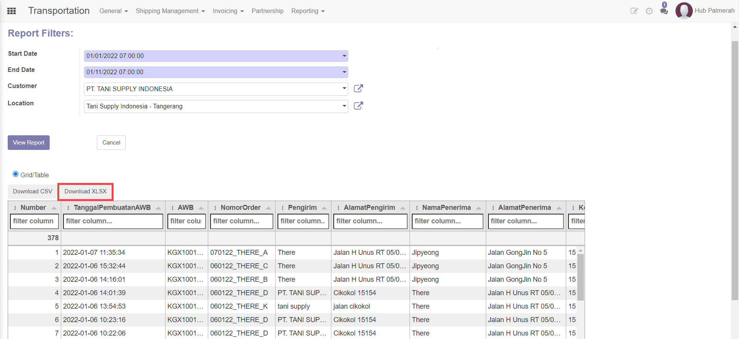The height and width of the screenshot is (339, 739).
Task: Expand the Shipping Management menu
Action: coord(170,11)
